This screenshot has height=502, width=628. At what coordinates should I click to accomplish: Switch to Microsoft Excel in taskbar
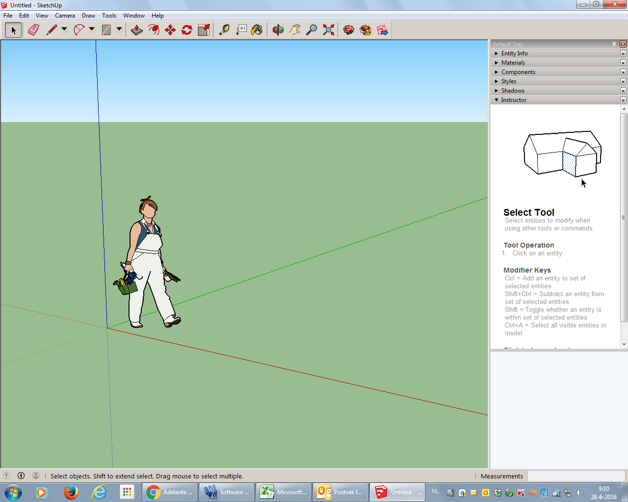(x=284, y=492)
